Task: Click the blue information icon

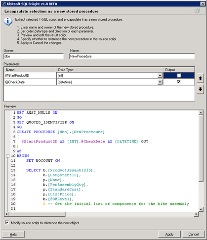Action: (x=8, y=22)
